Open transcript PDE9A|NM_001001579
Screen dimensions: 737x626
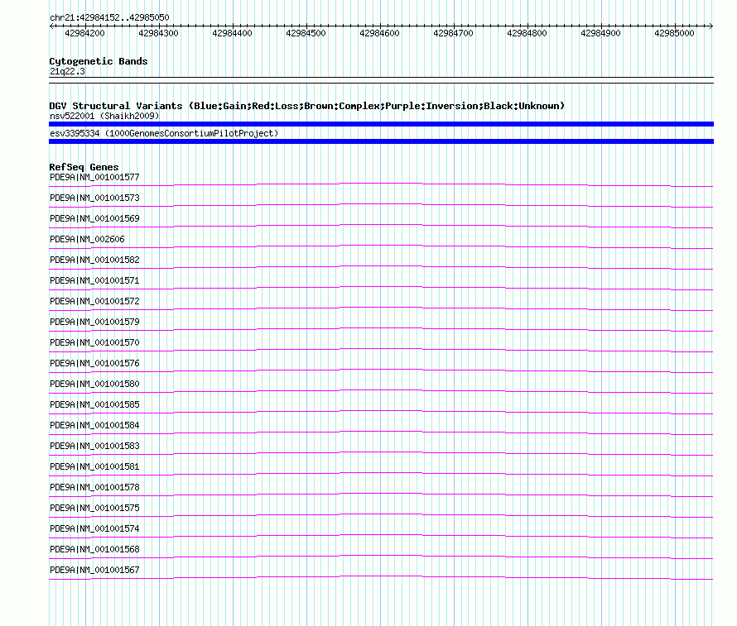pos(95,322)
